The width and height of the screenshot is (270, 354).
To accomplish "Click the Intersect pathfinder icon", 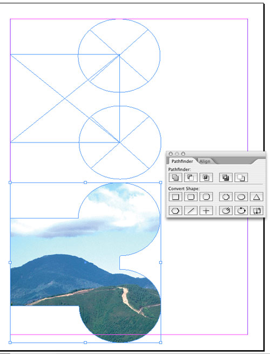I will coord(206,178).
